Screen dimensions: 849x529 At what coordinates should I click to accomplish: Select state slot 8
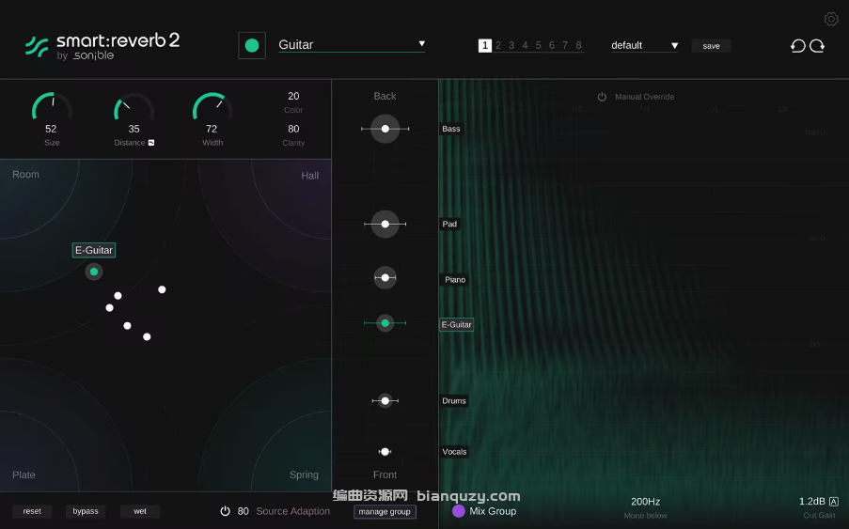[578, 45]
